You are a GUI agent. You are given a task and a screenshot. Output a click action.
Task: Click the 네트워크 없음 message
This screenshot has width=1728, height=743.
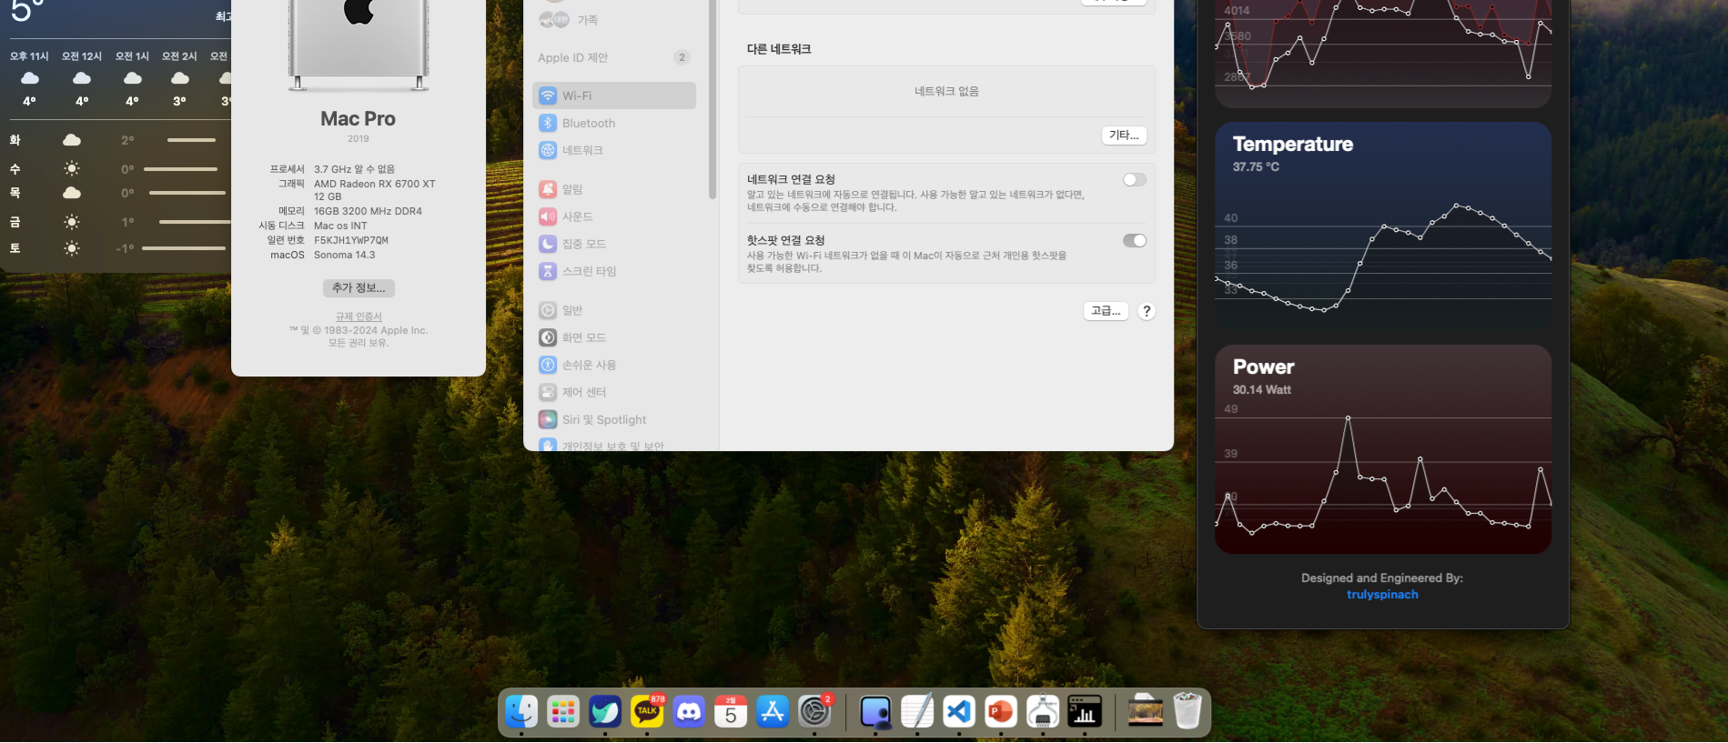[x=946, y=91]
